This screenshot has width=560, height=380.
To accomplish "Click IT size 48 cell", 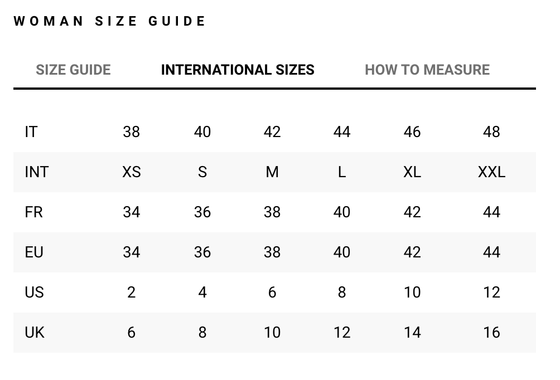I will coord(491,132).
